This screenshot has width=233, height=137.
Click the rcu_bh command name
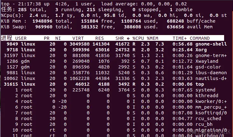pos(204,124)
